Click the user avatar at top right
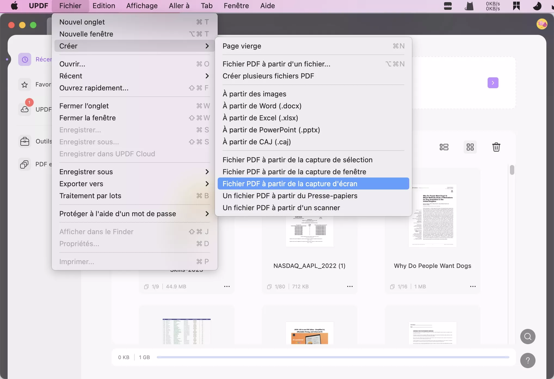 tap(542, 24)
